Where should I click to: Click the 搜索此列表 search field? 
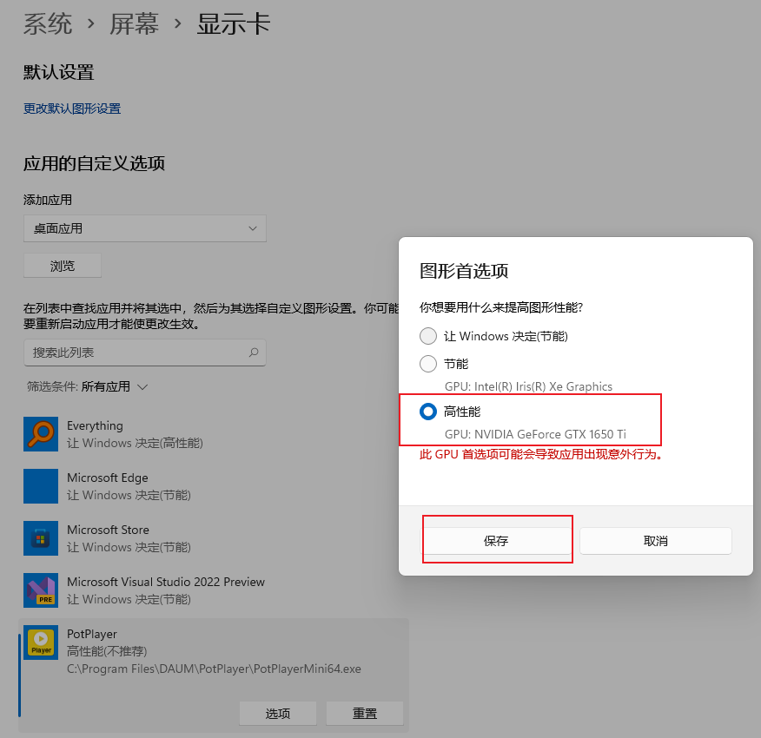click(145, 353)
